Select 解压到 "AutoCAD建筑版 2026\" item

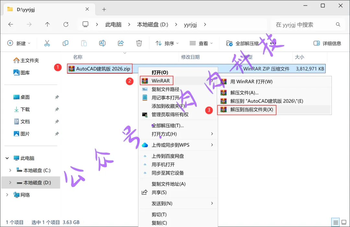[x=274, y=101]
